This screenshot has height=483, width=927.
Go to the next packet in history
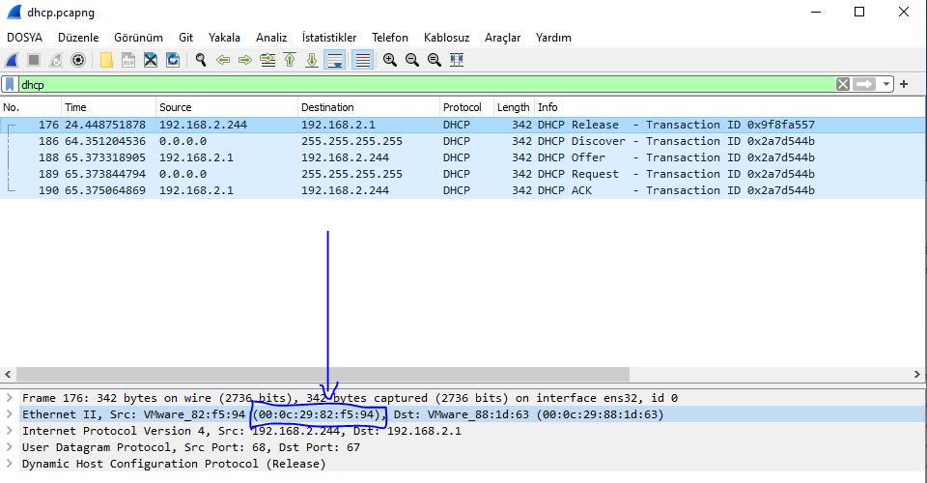click(244, 60)
